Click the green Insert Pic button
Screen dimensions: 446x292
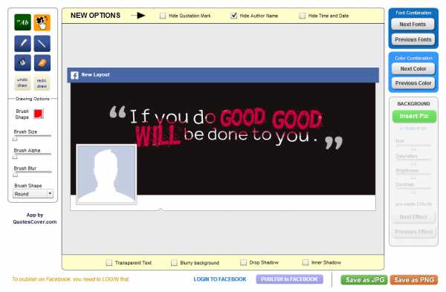coord(414,116)
